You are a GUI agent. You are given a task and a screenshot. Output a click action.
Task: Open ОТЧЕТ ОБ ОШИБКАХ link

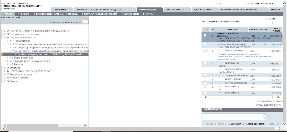click(x=16, y=3)
